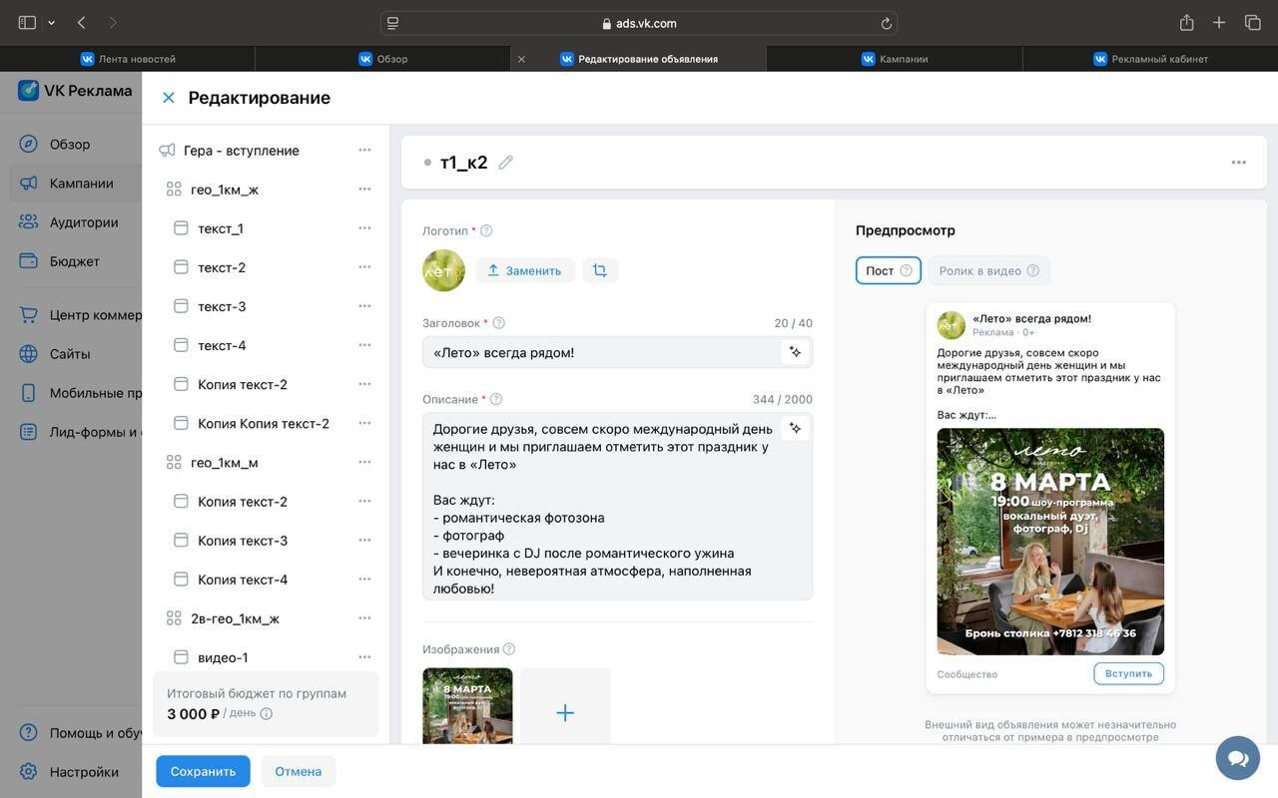Viewport: 1278px width, 798px height.
Task: Open the Safari sidebar dropdown chevron
Action: tap(51, 23)
